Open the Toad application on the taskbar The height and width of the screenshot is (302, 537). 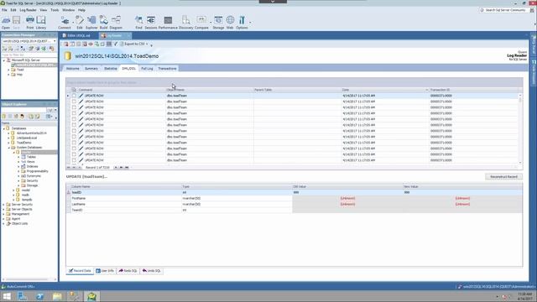[91, 296]
